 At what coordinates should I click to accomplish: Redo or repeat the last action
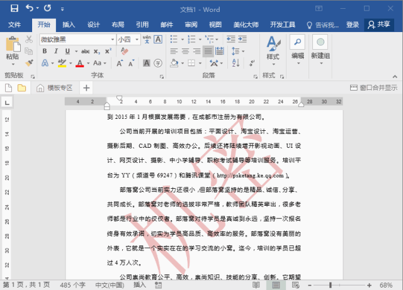(48, 8)
